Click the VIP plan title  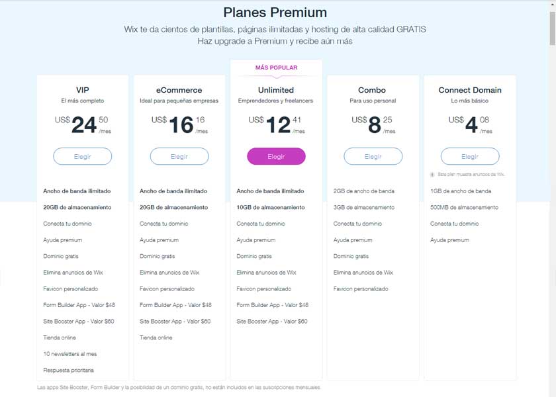pos(83,90)
